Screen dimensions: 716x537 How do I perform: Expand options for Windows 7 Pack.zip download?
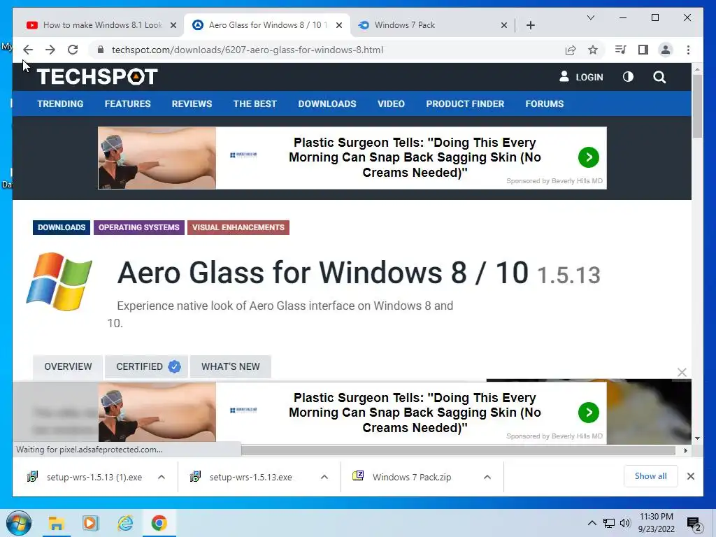487,477
